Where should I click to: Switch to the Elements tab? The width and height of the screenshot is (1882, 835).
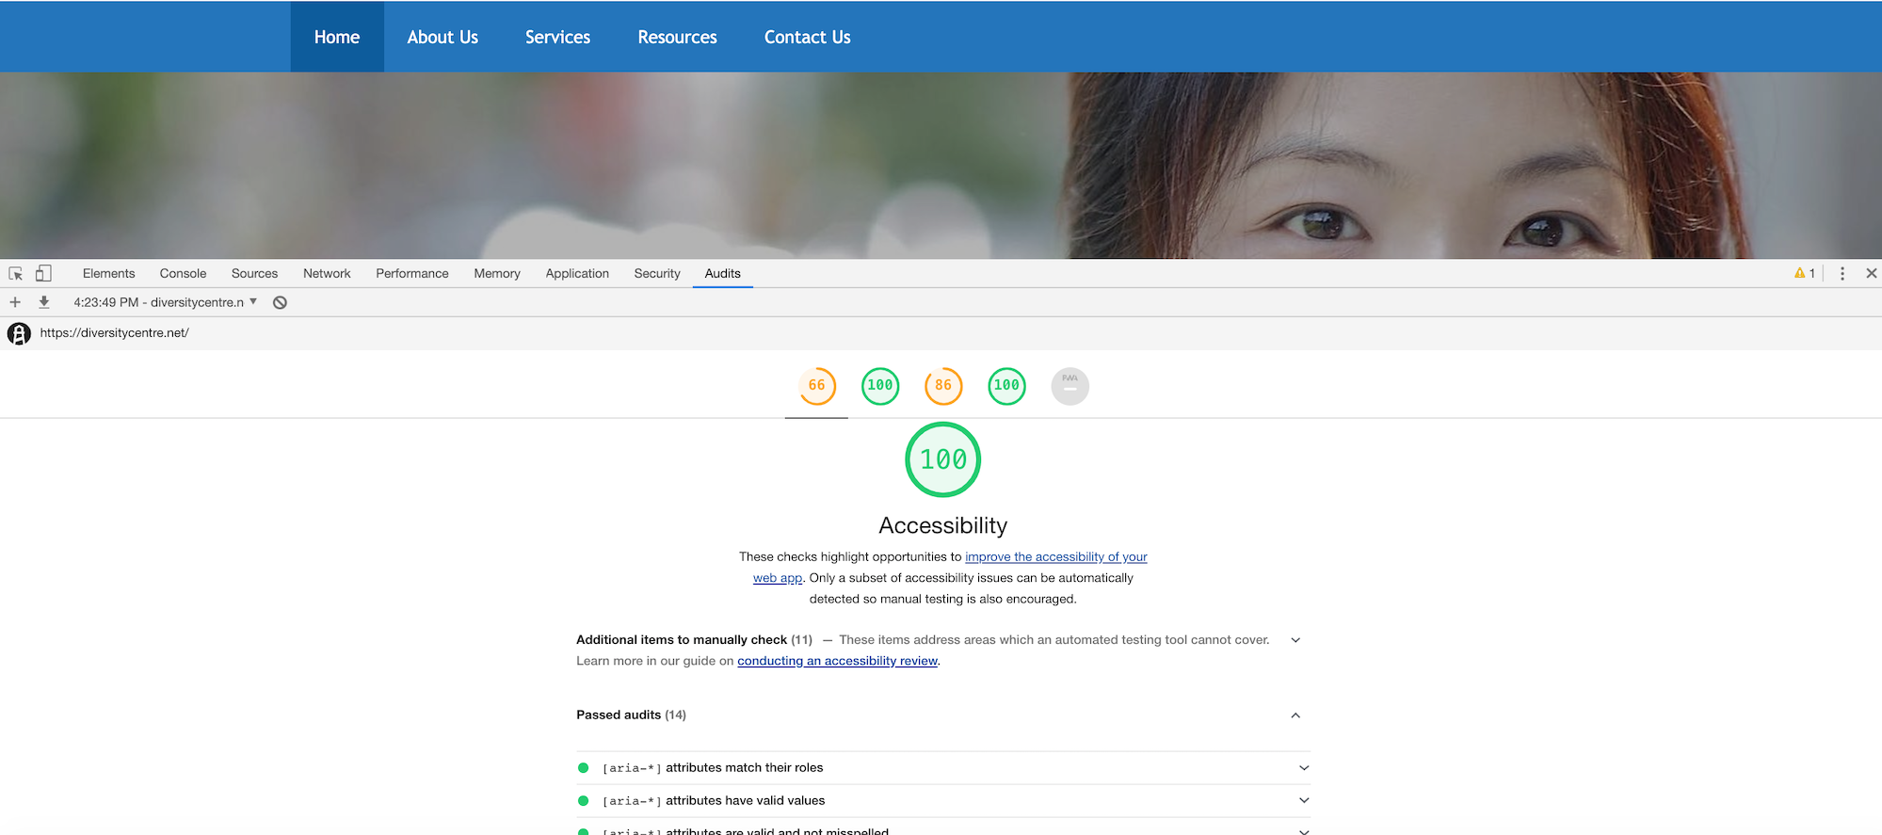[x=108, y=274]
